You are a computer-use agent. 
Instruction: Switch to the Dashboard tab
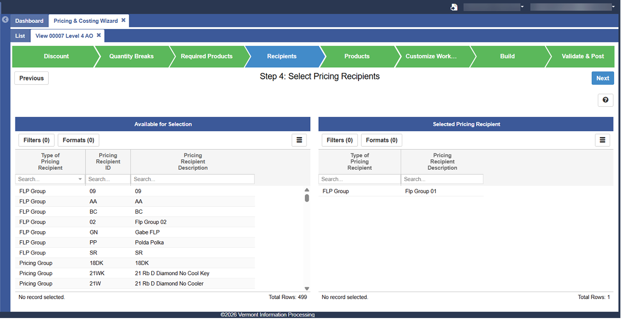click(29, 21)
